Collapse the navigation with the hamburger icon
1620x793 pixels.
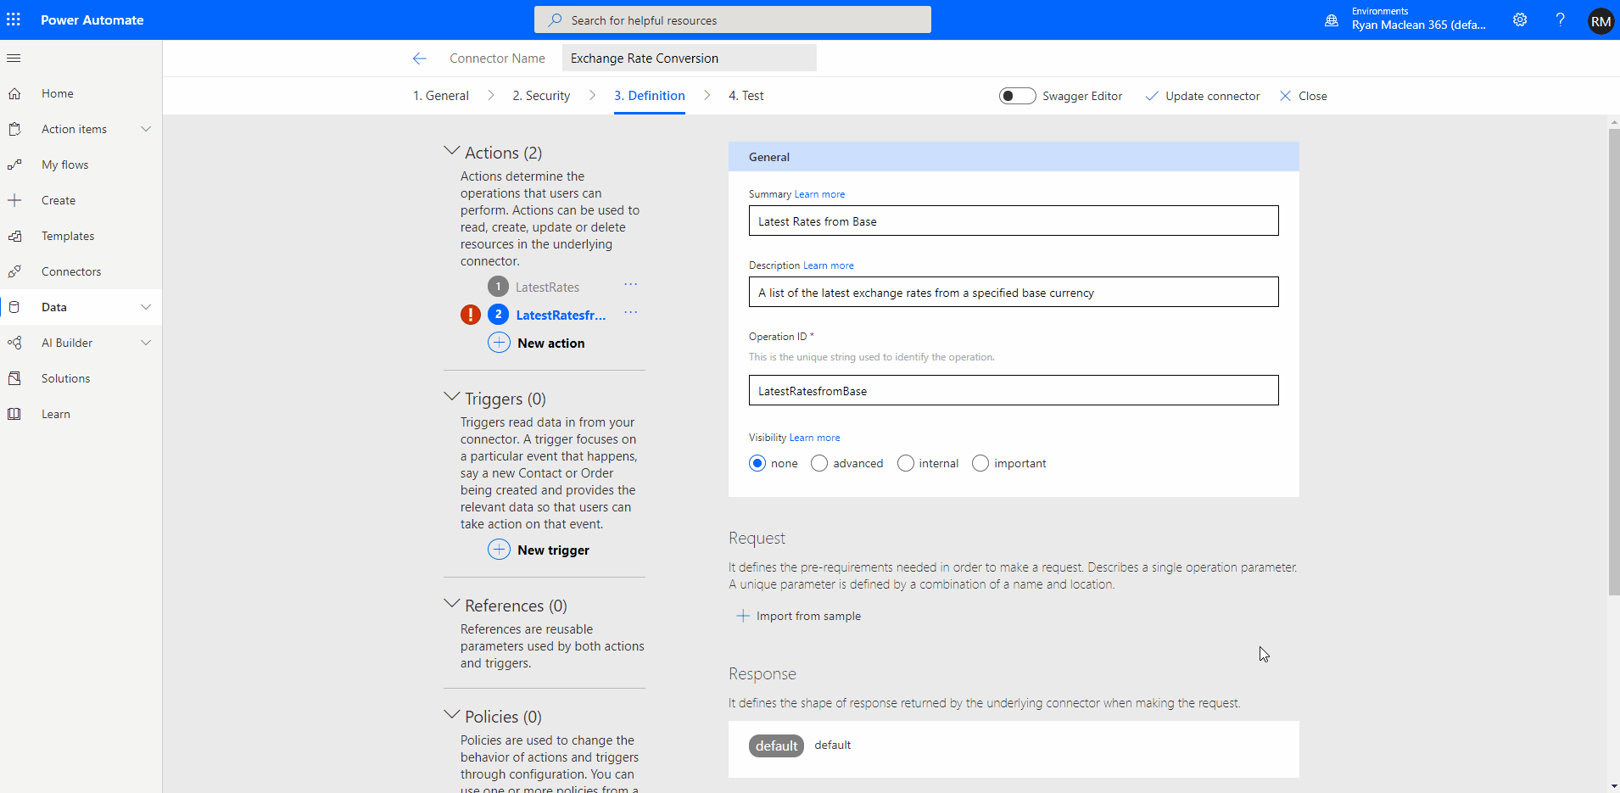14,58
